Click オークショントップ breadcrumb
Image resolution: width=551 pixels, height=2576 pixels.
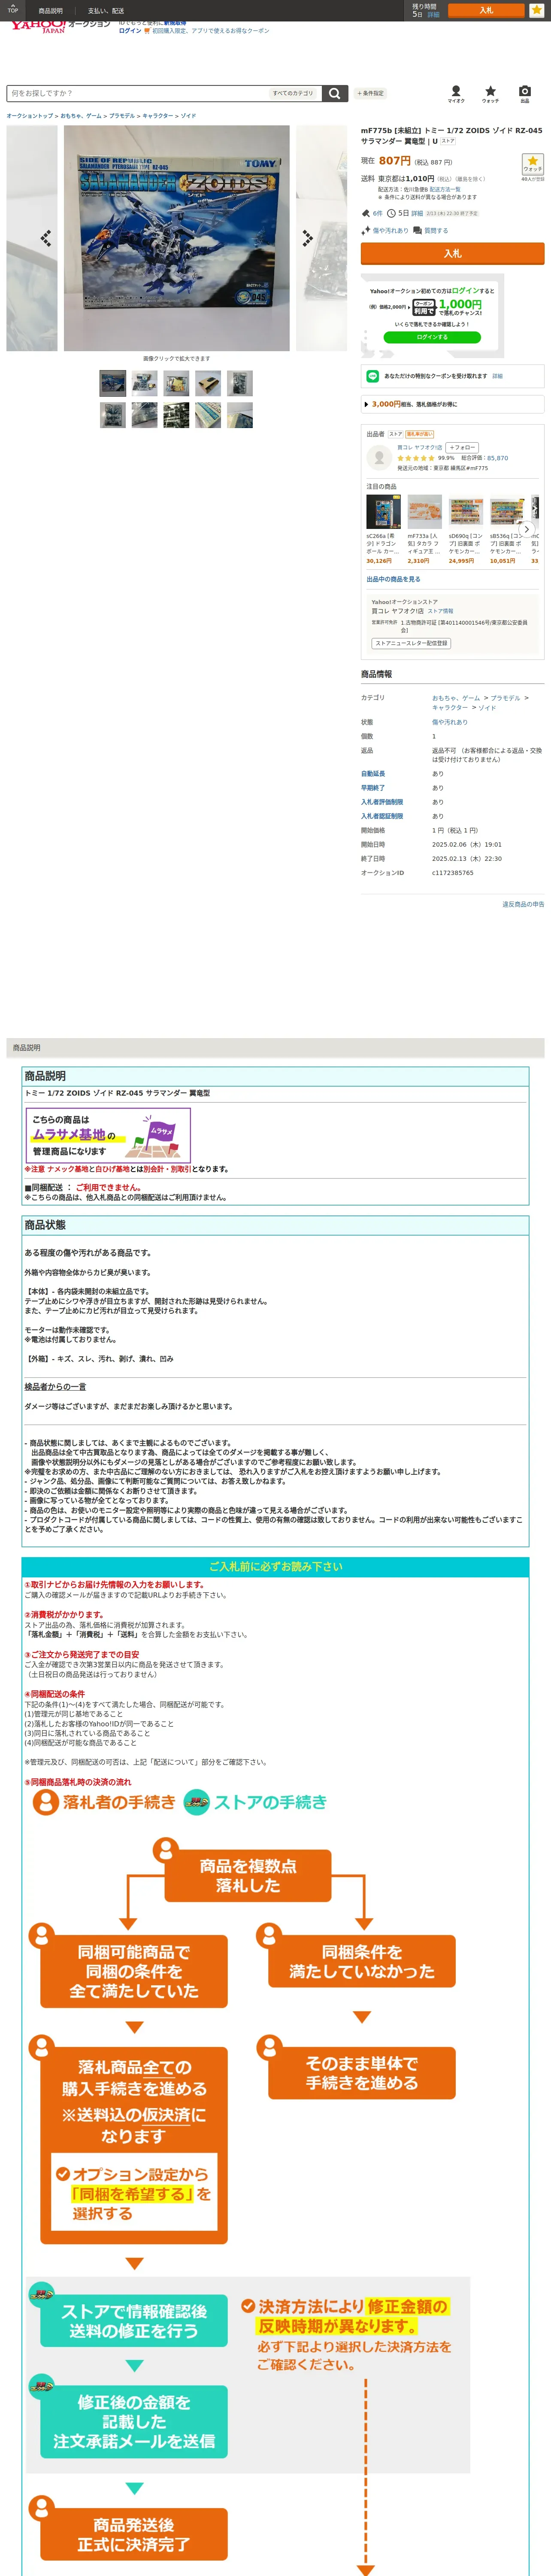[30, 116]
